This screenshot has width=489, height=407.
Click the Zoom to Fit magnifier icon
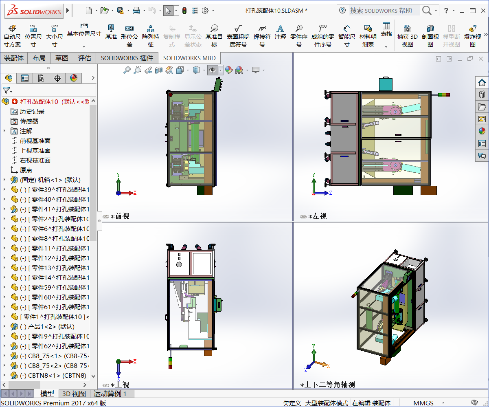click(x=127, y=70)
